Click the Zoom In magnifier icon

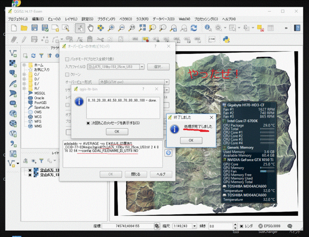[111, 28]
